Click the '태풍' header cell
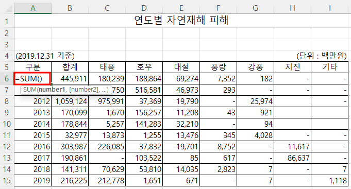The width and height of the screenshot is (351, 189). 107,67
